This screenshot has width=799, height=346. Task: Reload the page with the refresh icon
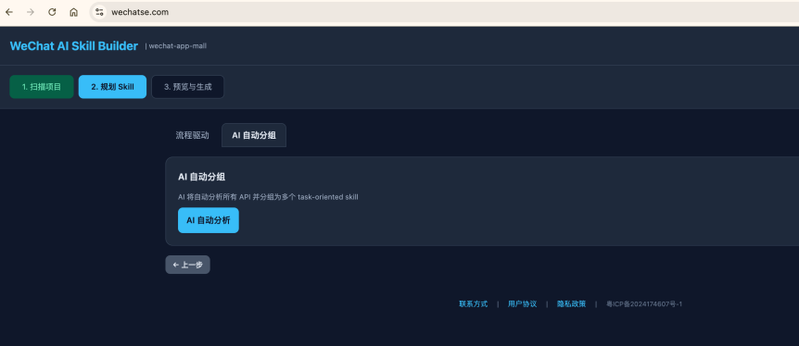tap(52, 12)
